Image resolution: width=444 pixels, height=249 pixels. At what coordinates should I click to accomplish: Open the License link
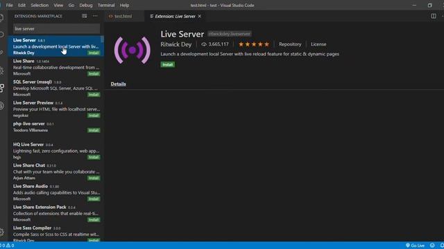(x=318, y=44)
